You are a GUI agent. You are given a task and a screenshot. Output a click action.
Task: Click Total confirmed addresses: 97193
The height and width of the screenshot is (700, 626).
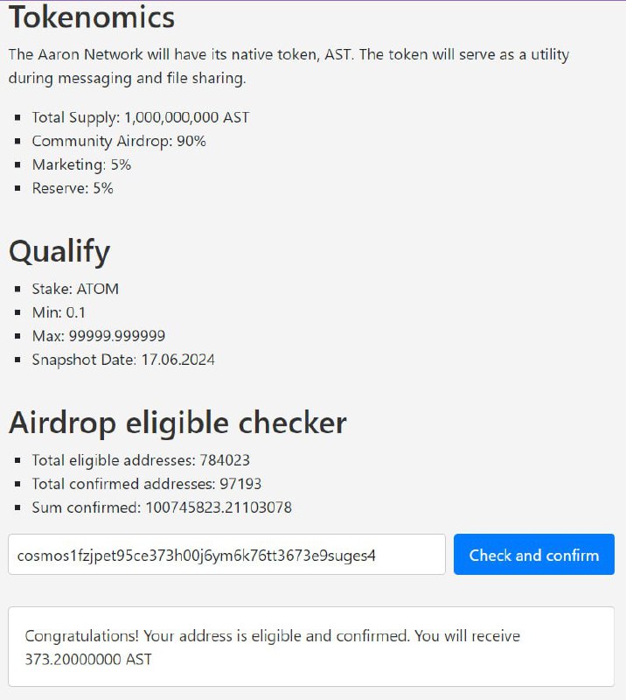[x=146, y=484]
